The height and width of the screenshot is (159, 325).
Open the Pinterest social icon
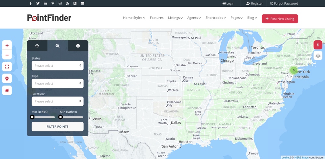click(x=53, y=3)
